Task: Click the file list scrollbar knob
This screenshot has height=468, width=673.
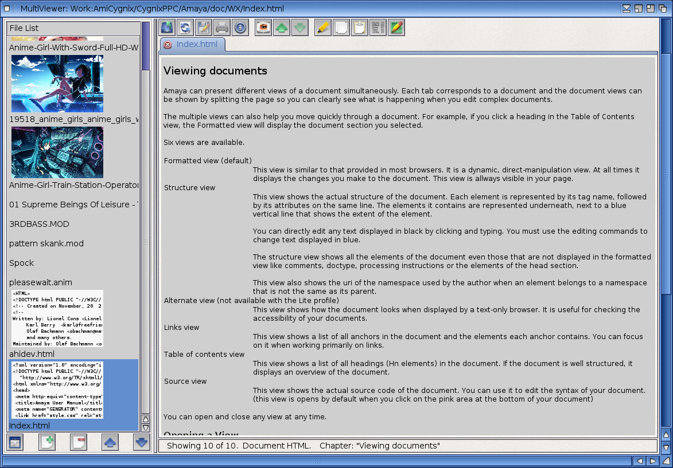Action: (x=146, y=46)
